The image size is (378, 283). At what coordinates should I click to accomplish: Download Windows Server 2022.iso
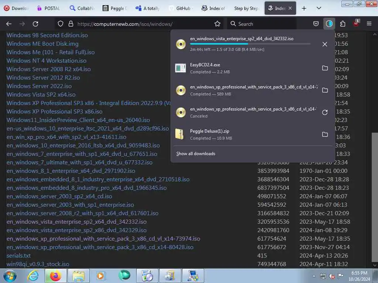(x=39, y=86)
